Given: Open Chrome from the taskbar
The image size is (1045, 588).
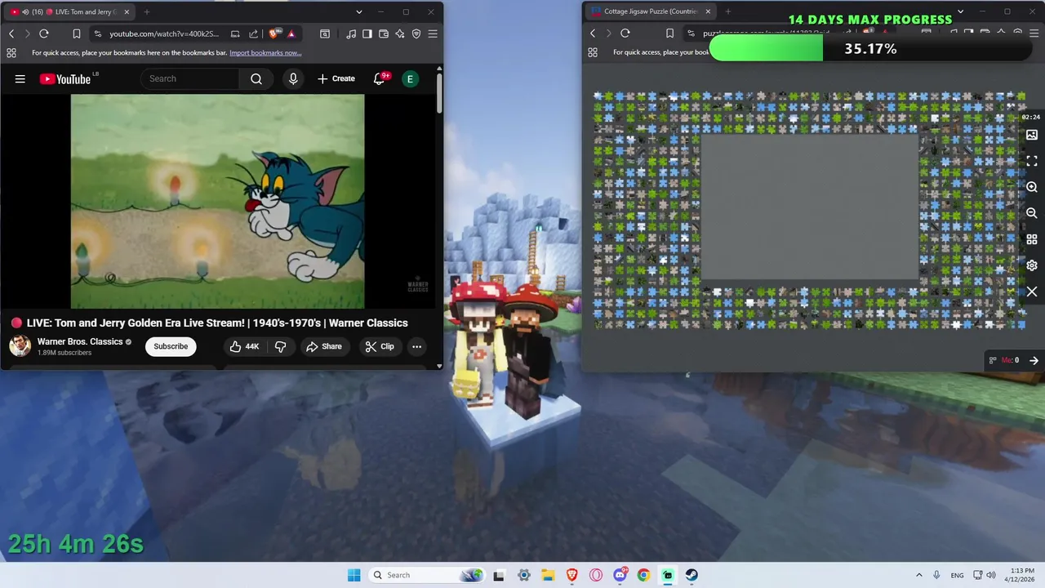Looking at the screenshot, I should pos(644,575).
